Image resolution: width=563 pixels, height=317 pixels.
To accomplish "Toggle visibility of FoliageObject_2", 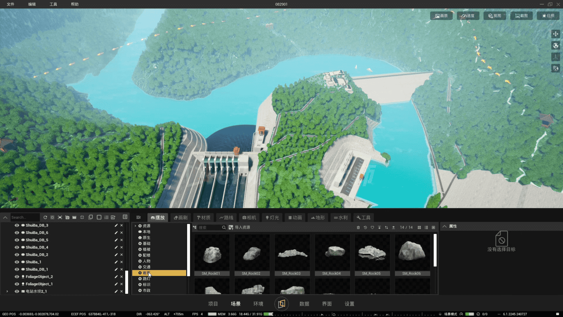I will coord(17,277).
